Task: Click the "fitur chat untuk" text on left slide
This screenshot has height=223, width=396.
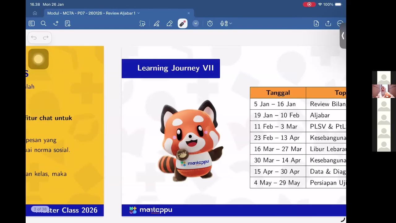Action: [x=49, y=118]
